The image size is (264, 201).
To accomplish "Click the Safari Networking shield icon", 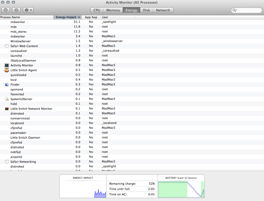I will pos(7,162).
